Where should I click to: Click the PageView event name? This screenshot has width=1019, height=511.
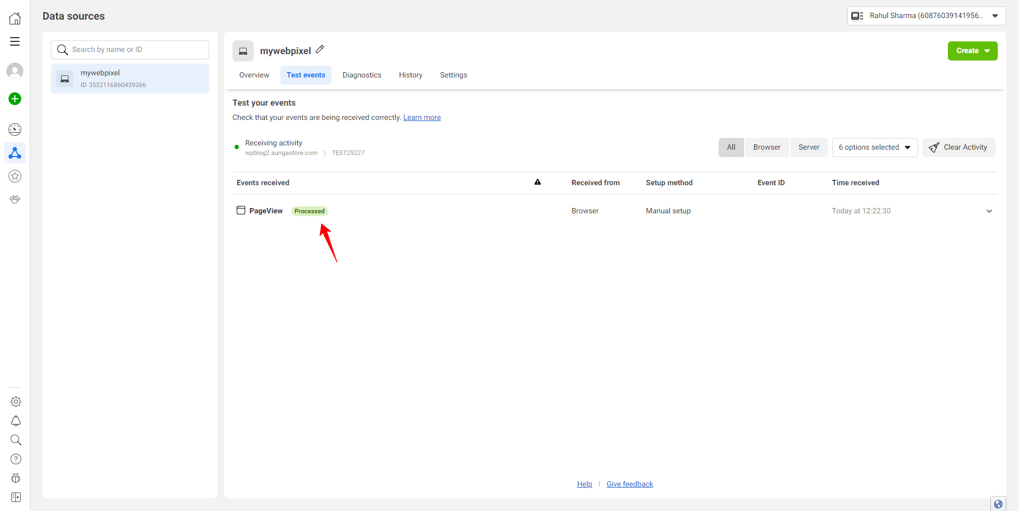(x=266, y=211)
